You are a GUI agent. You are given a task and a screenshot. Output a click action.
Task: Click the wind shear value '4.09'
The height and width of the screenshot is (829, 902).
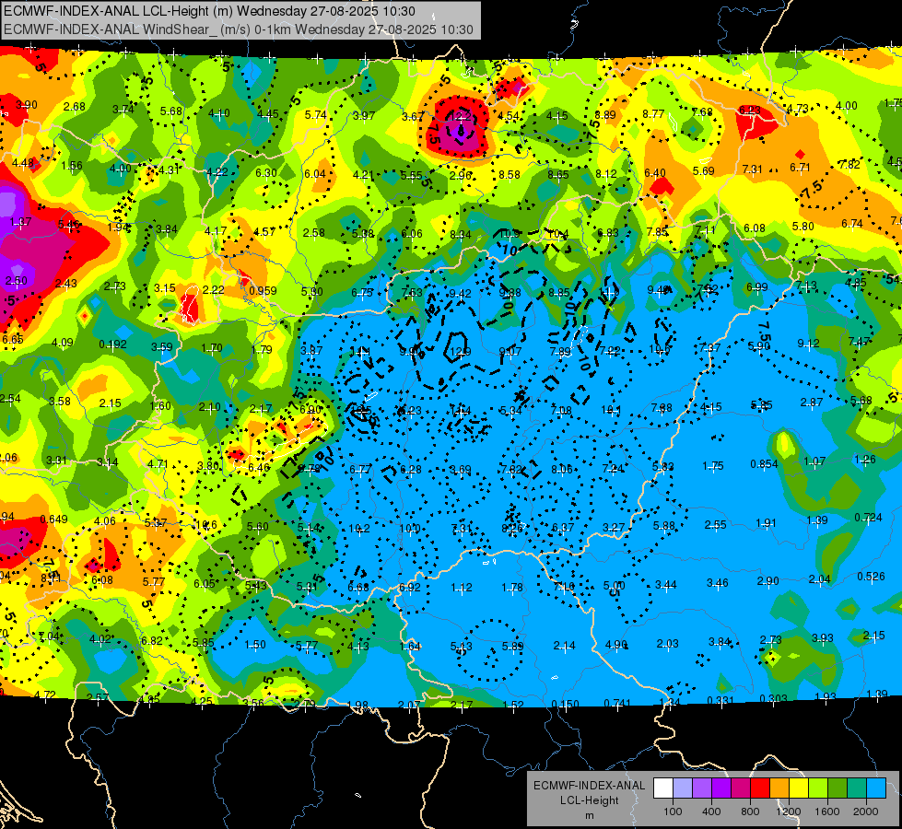point(62,343)
